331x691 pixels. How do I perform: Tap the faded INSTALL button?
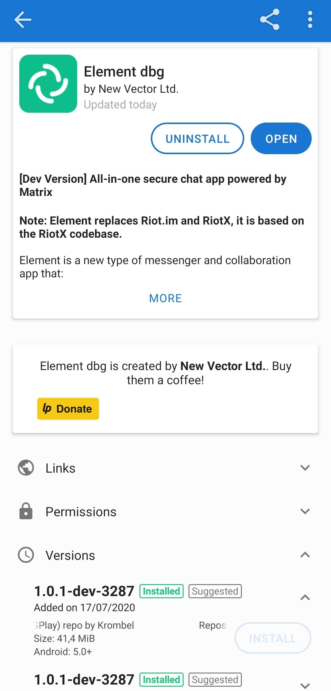(273, 638)
